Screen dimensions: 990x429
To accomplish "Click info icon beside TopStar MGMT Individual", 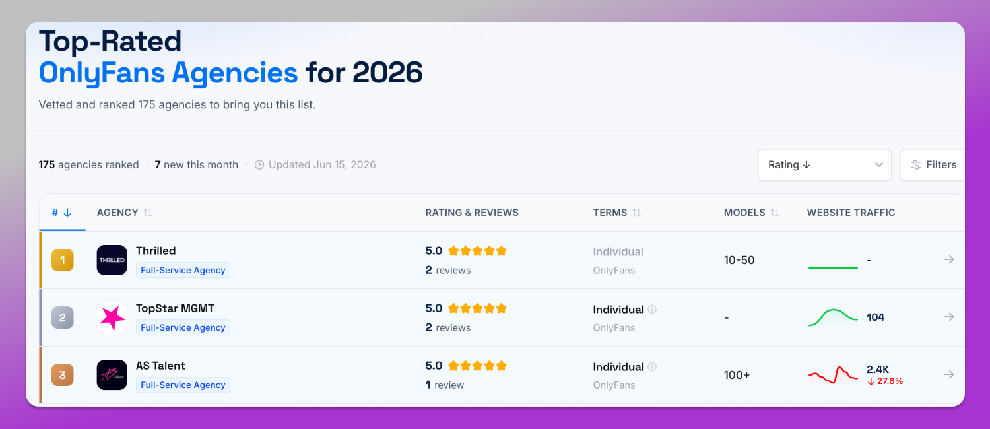I will 652,309.
